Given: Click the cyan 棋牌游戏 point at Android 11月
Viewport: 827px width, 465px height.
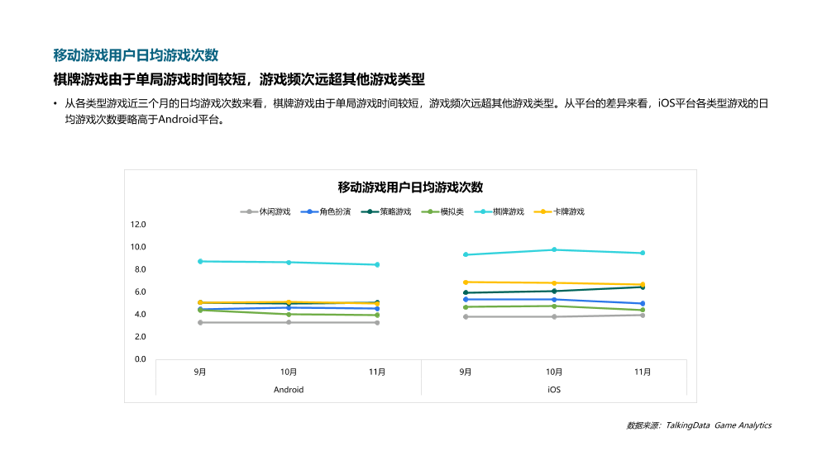Looking at the screenshot, I should (x=377, y=265).
